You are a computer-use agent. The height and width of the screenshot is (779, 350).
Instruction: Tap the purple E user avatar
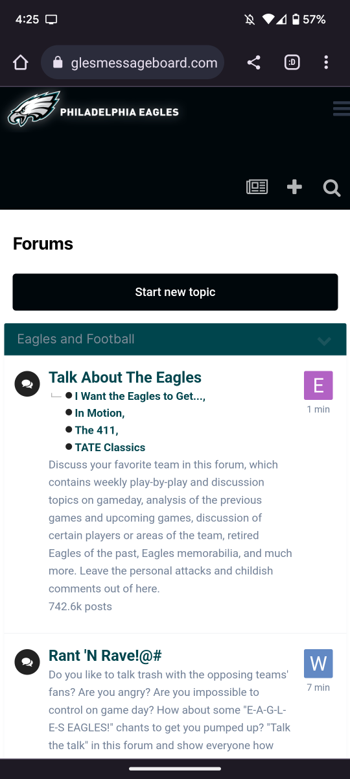318,386
